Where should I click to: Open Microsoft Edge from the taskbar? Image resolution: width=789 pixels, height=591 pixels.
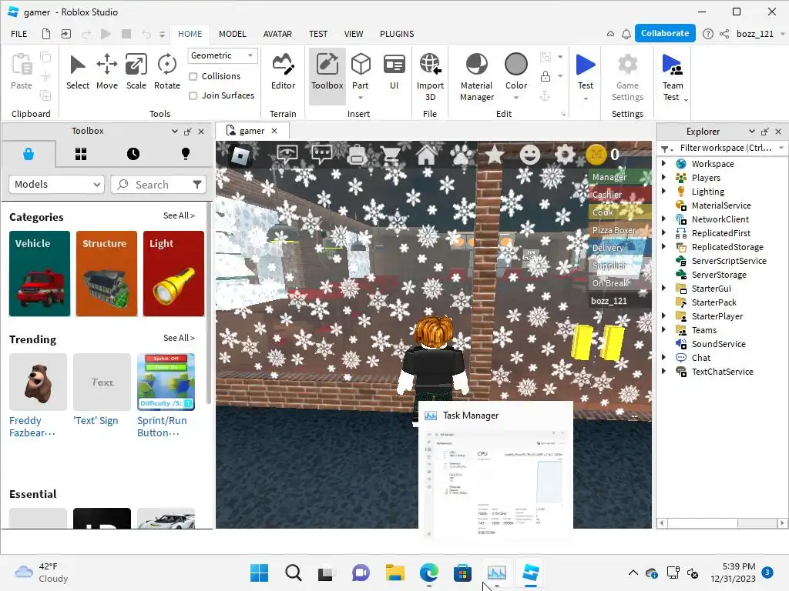pos(428,573)
